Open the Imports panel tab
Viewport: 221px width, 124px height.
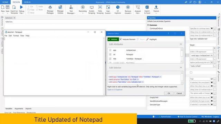coord(28,109)
